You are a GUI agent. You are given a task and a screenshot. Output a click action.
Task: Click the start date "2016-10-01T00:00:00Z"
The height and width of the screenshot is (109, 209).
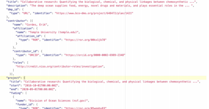click(x=41, y=85)
